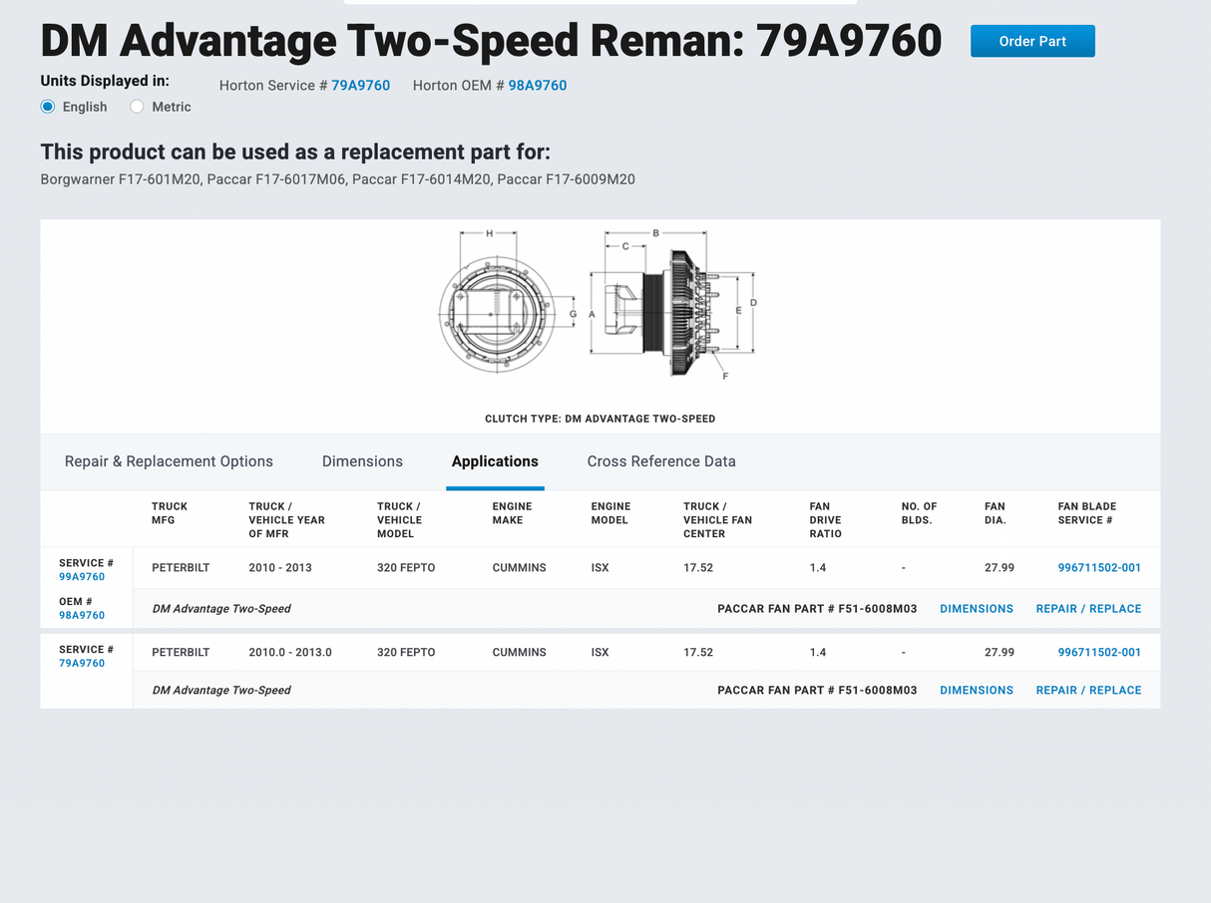This screenshot has width=1211, height=903.
Task: Open Horton Service number 79A9760 link
Action: click(x=360, y=86)
